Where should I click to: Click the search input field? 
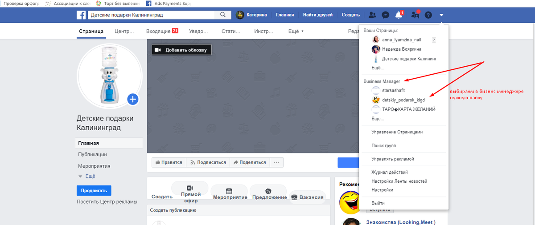[152, 15]
